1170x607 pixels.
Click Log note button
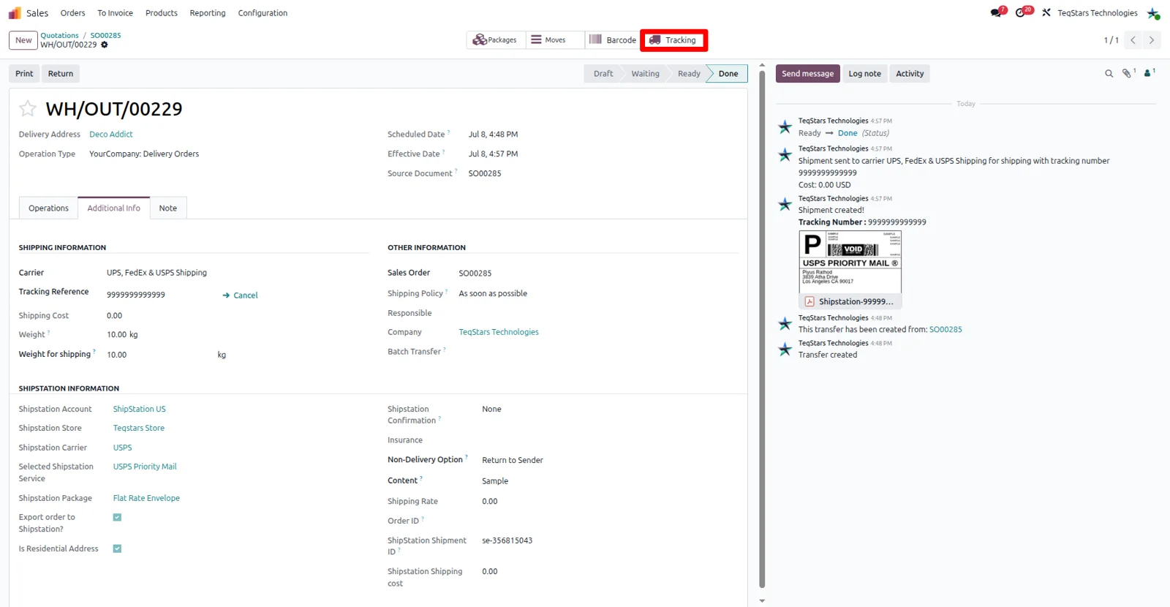coord(864,73)
